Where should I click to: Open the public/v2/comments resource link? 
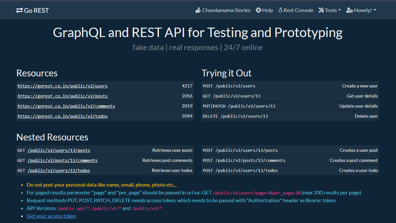(66, 106)
